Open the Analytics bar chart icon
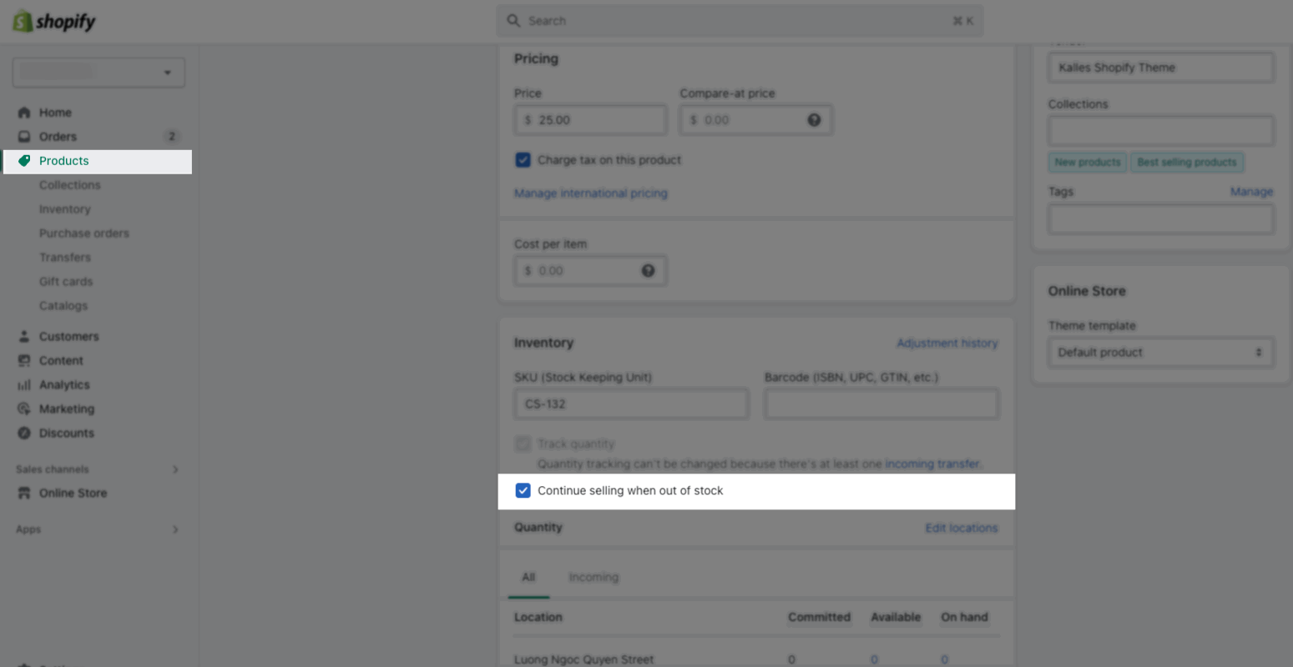 tap(24, 385)
